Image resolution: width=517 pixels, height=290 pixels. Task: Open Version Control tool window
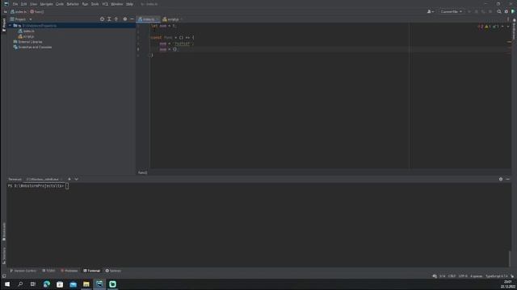[x=23, y=271]
